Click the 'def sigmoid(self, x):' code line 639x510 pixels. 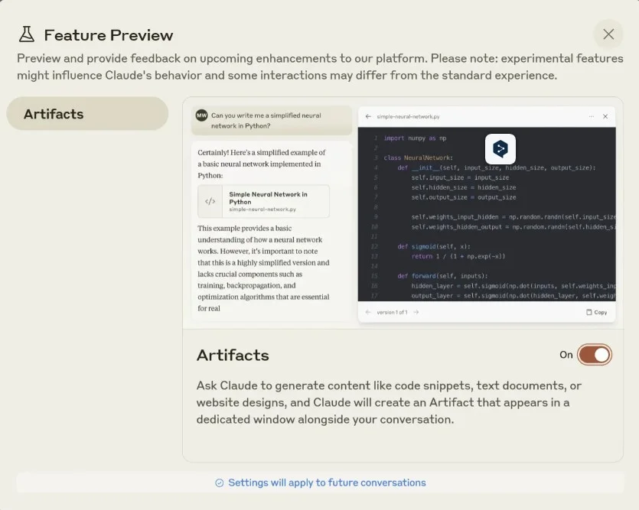click(x=434, y=246)
